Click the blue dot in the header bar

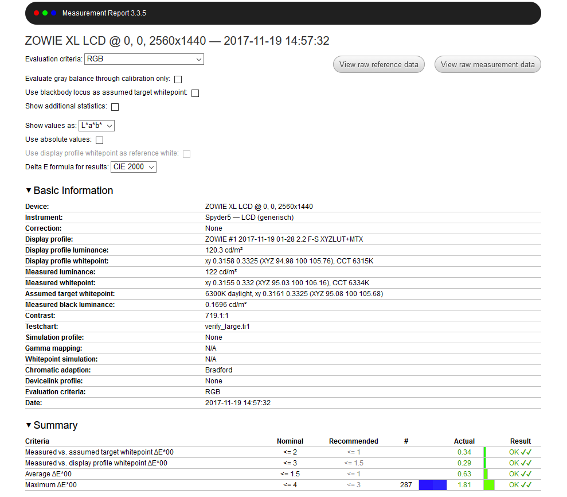click(53, 13)
